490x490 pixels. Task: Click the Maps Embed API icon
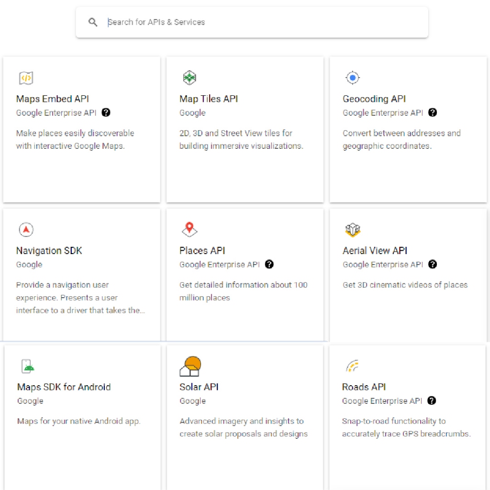point(26,78)
